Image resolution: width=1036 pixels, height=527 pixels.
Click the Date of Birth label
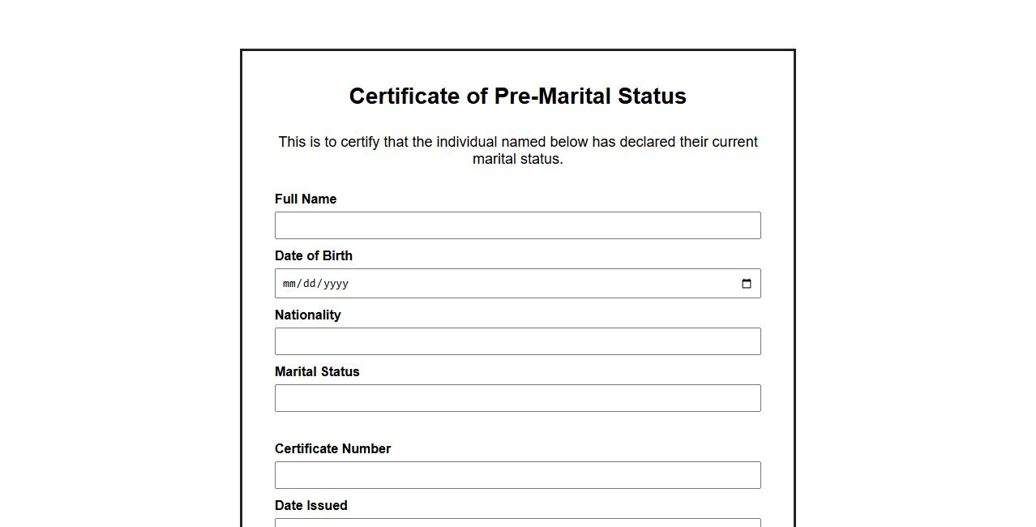[x=314, y=255]
